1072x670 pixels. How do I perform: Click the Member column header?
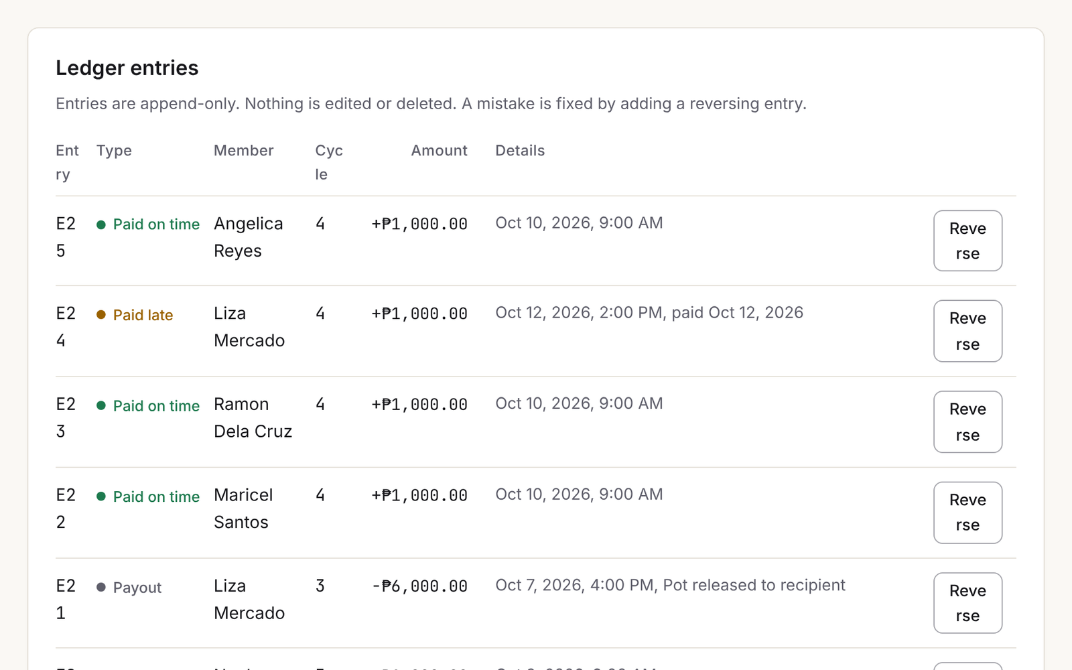243,151
